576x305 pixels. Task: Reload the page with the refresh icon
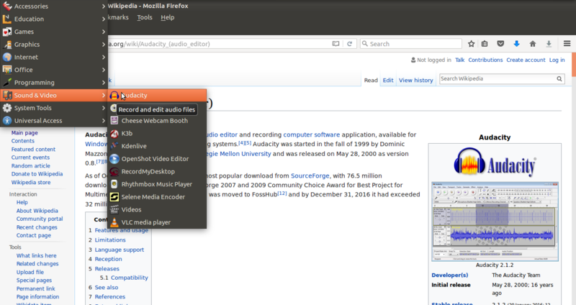tap(349, 44)
